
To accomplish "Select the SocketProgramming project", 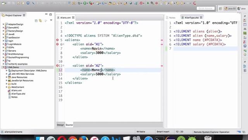I will [19, 57].
